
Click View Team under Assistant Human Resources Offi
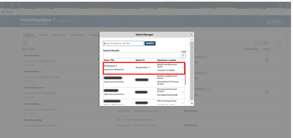point(29,113)
